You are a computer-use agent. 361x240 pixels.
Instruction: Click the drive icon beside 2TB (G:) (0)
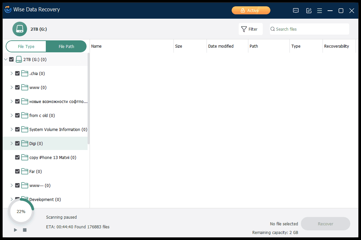point(19,59)
